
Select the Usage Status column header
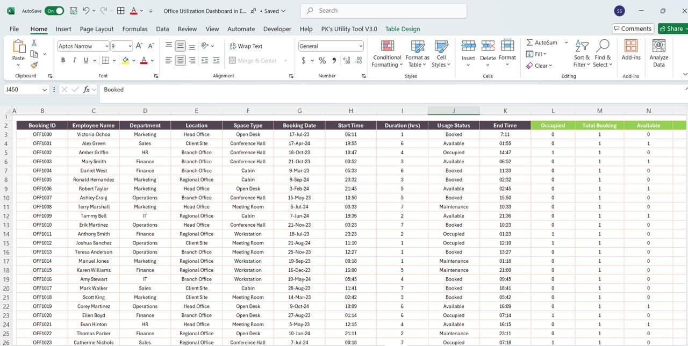(454, 126)
